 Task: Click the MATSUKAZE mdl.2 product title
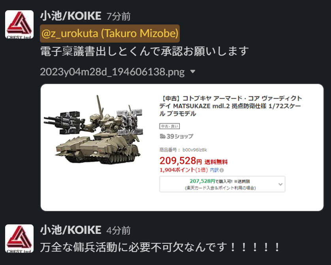pos(231,106)
